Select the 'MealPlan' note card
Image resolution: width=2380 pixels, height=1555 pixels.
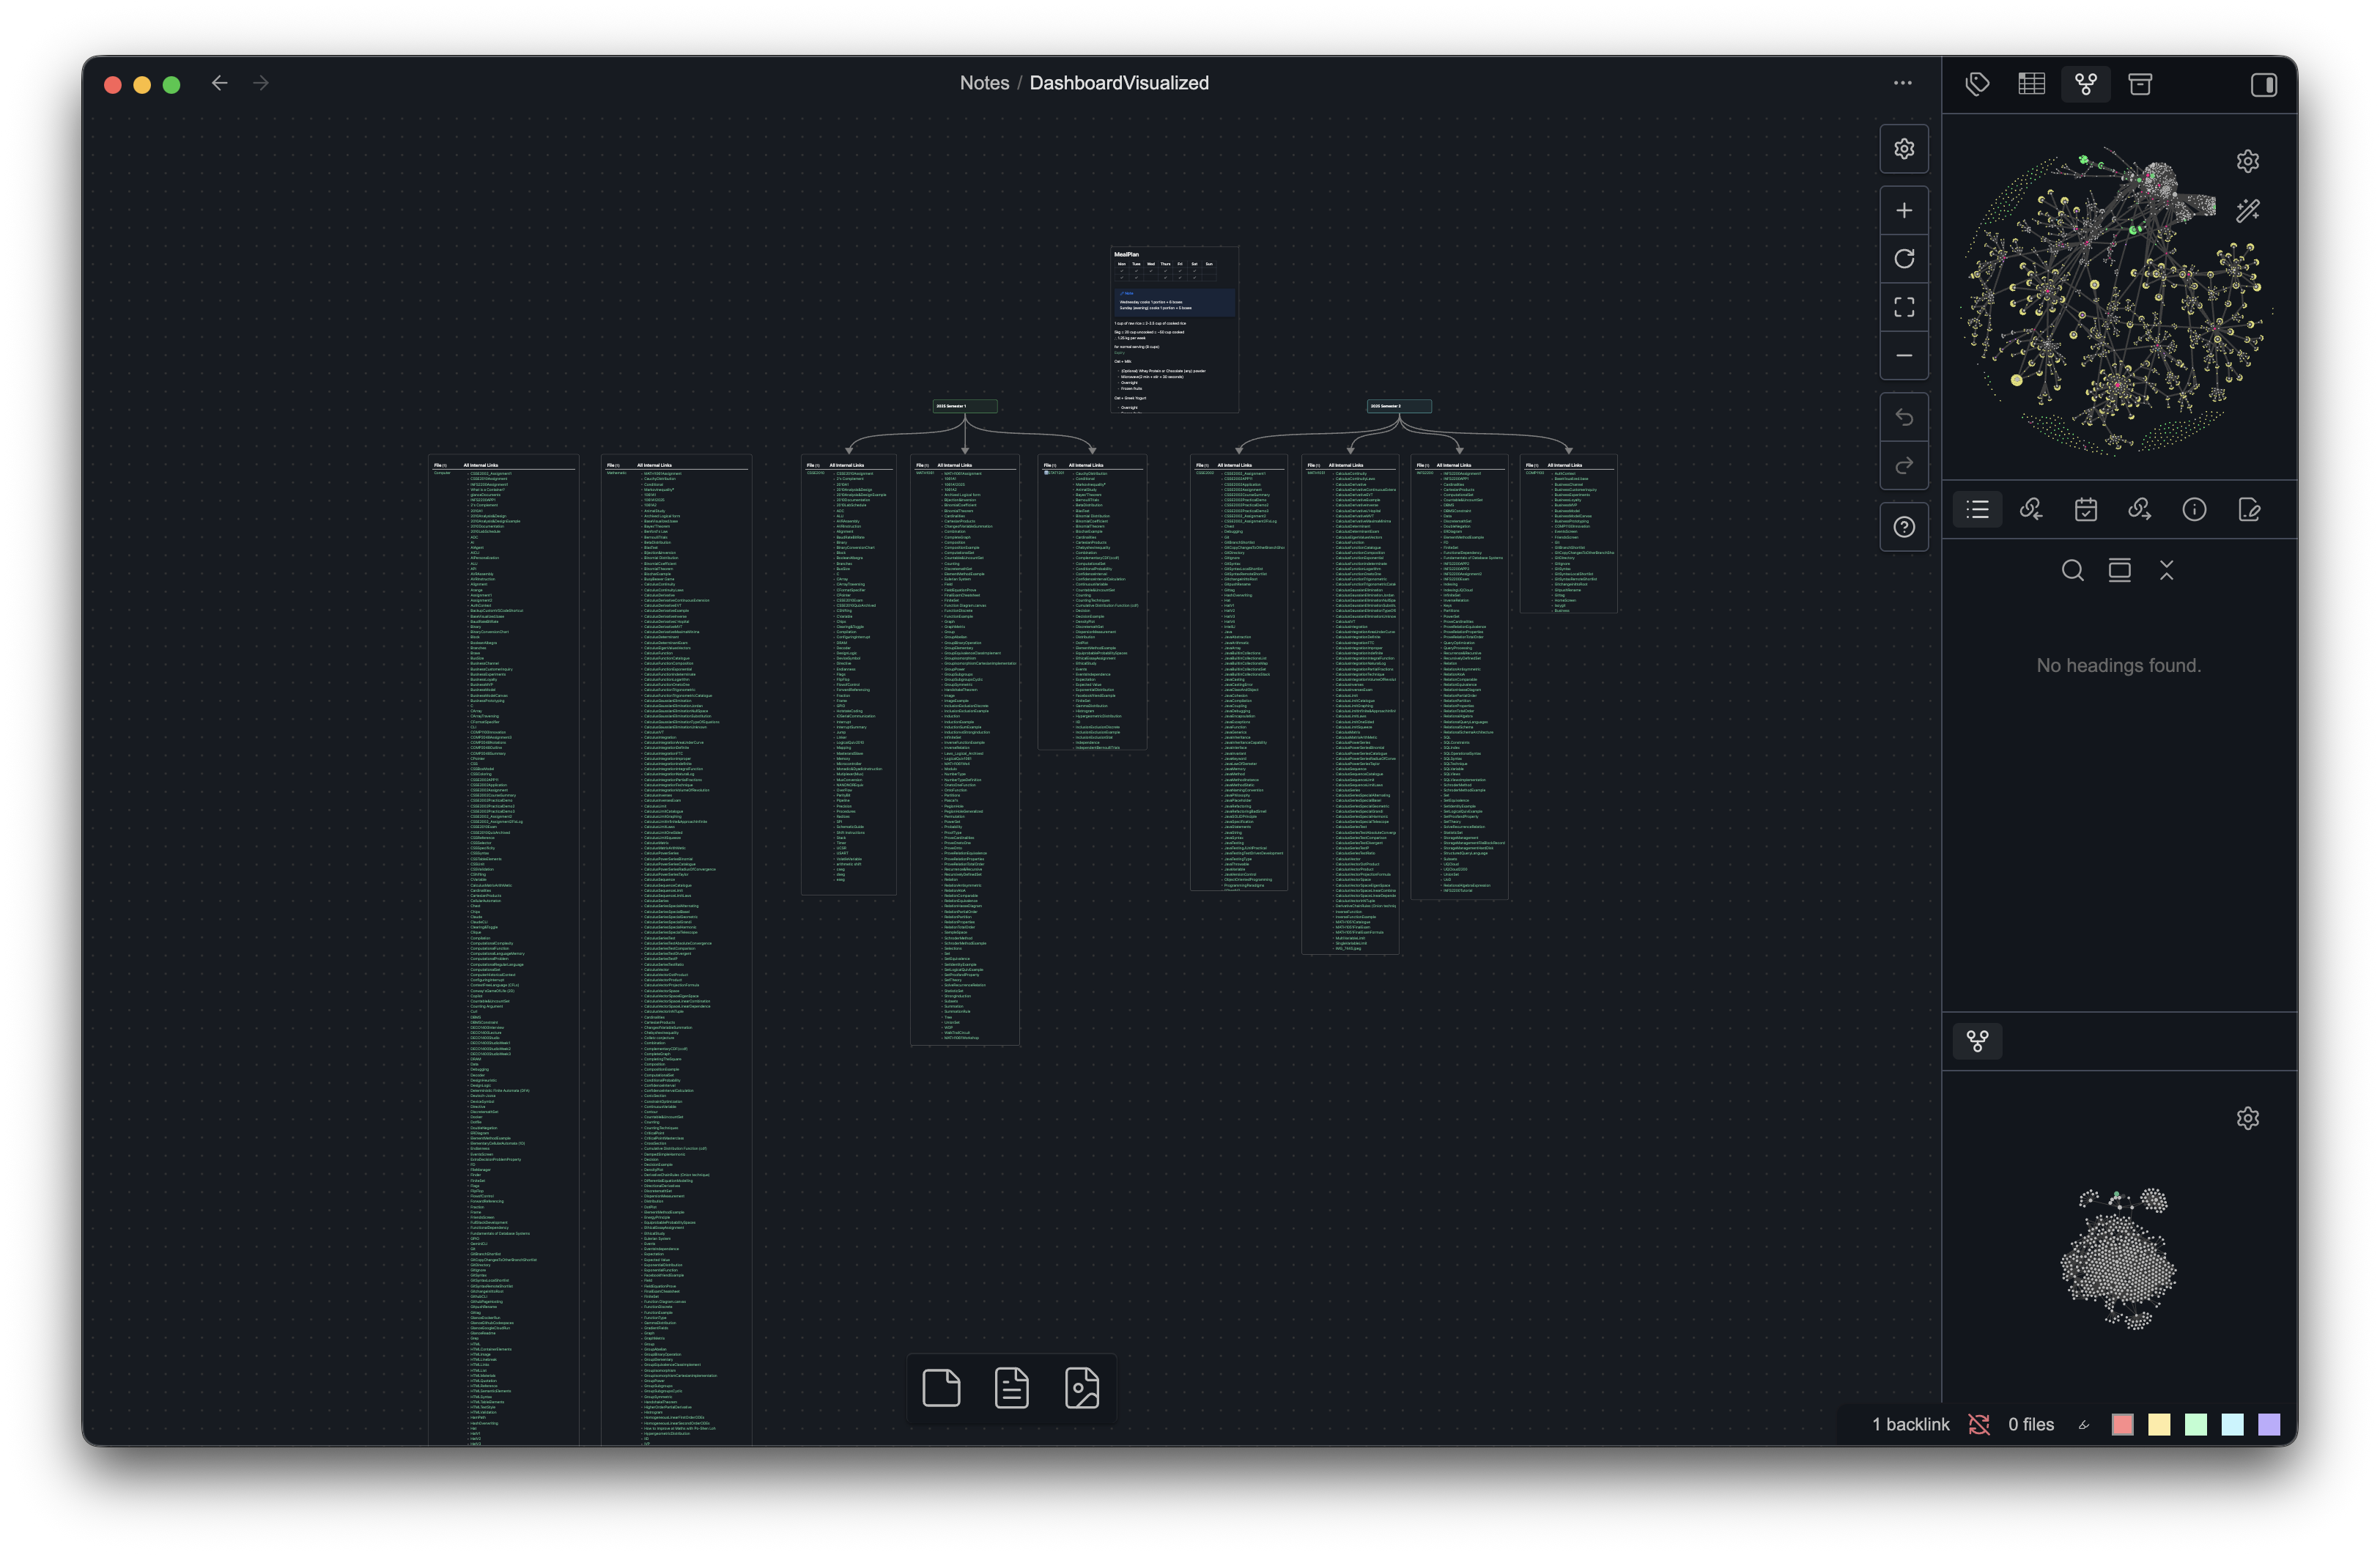pos(1175,330)
